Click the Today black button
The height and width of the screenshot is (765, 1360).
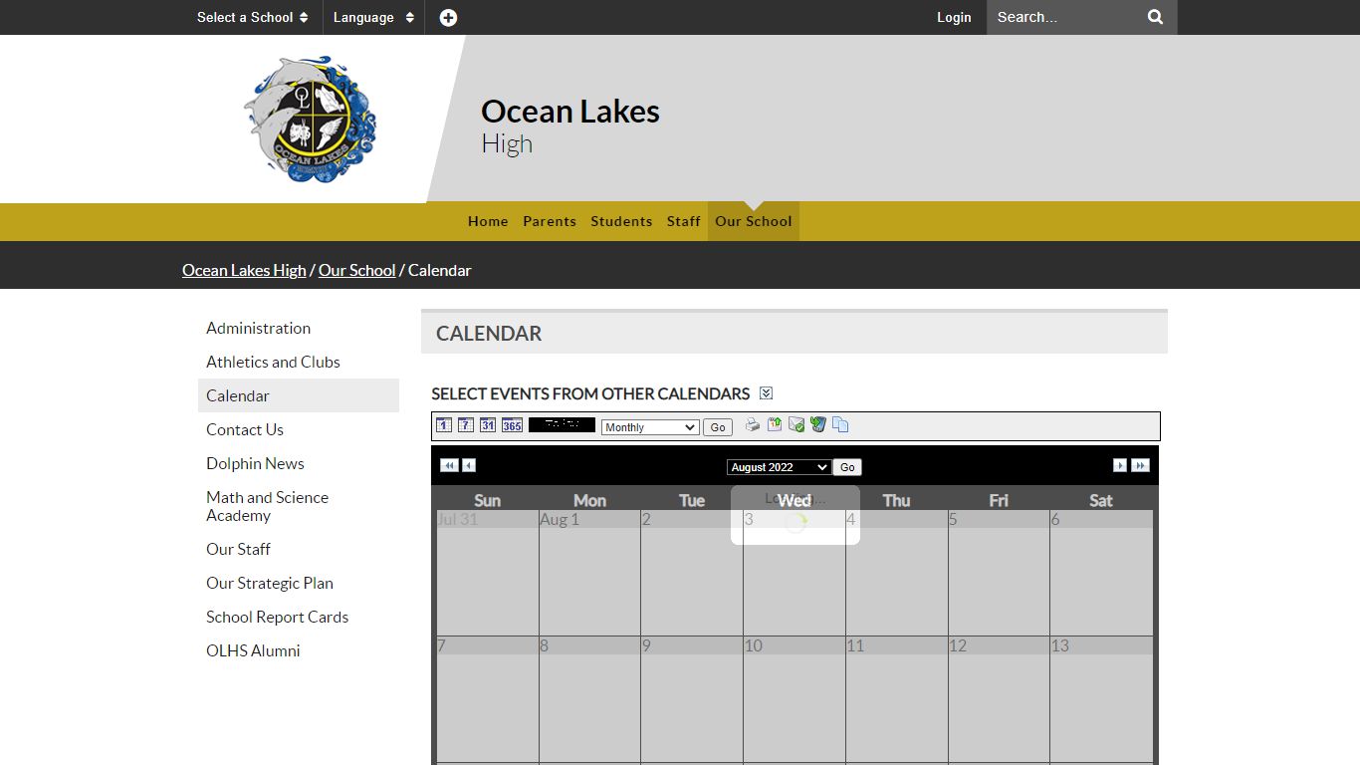pos(562,424)
